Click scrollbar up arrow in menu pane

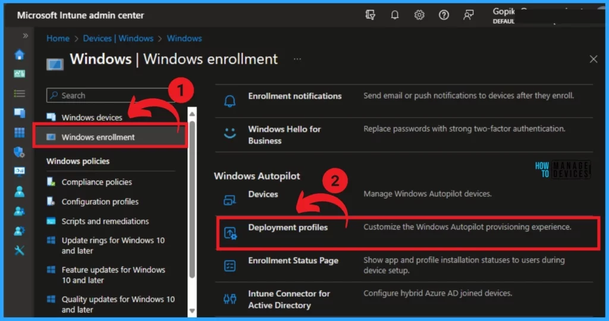tap(192, 114)
